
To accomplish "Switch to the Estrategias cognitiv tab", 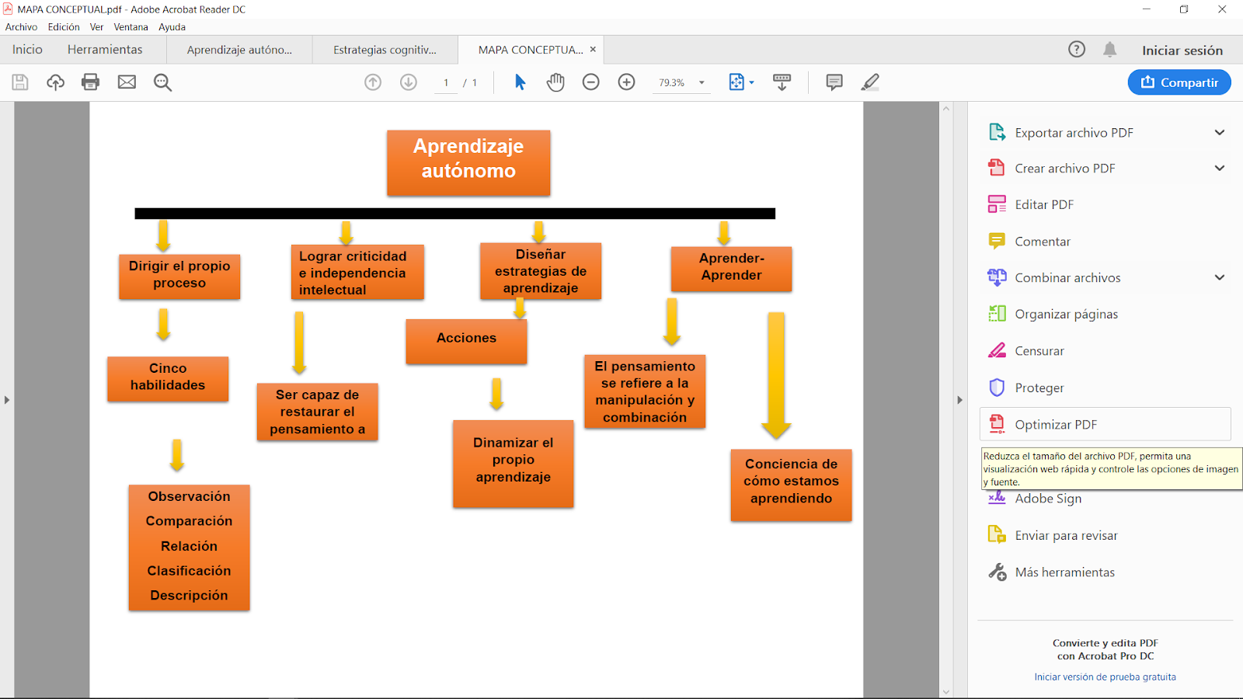I will tap(385, 49).
